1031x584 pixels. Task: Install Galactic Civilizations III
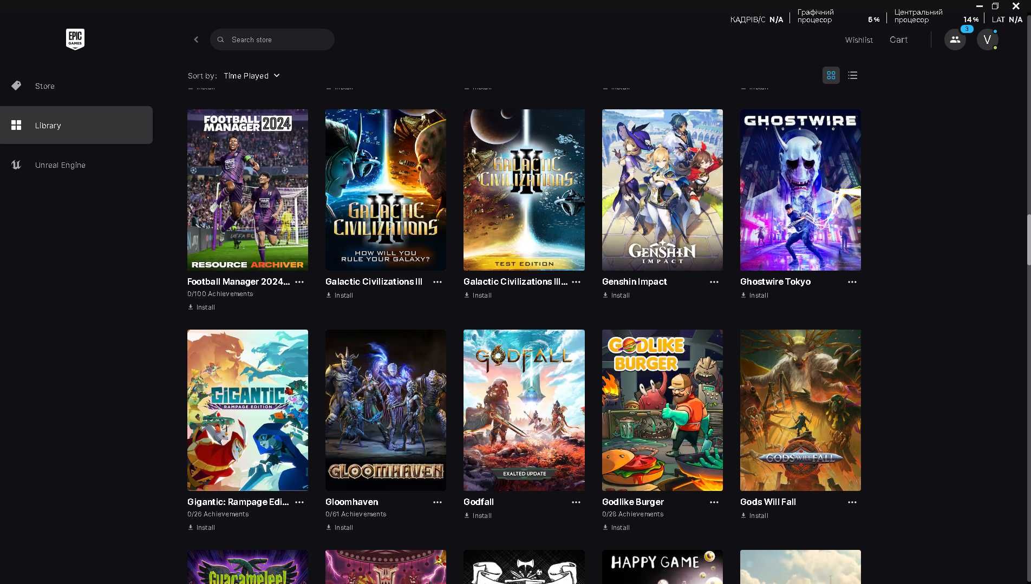[x=340, y=295]
